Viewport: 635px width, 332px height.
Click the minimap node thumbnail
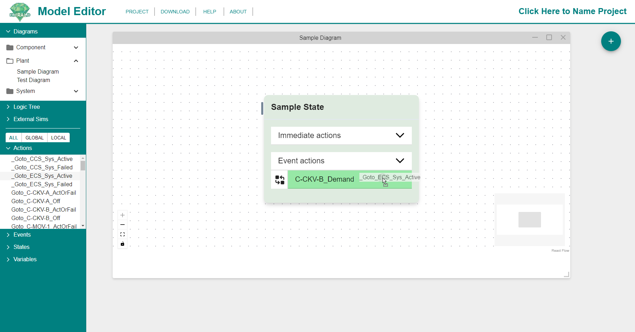529,220
